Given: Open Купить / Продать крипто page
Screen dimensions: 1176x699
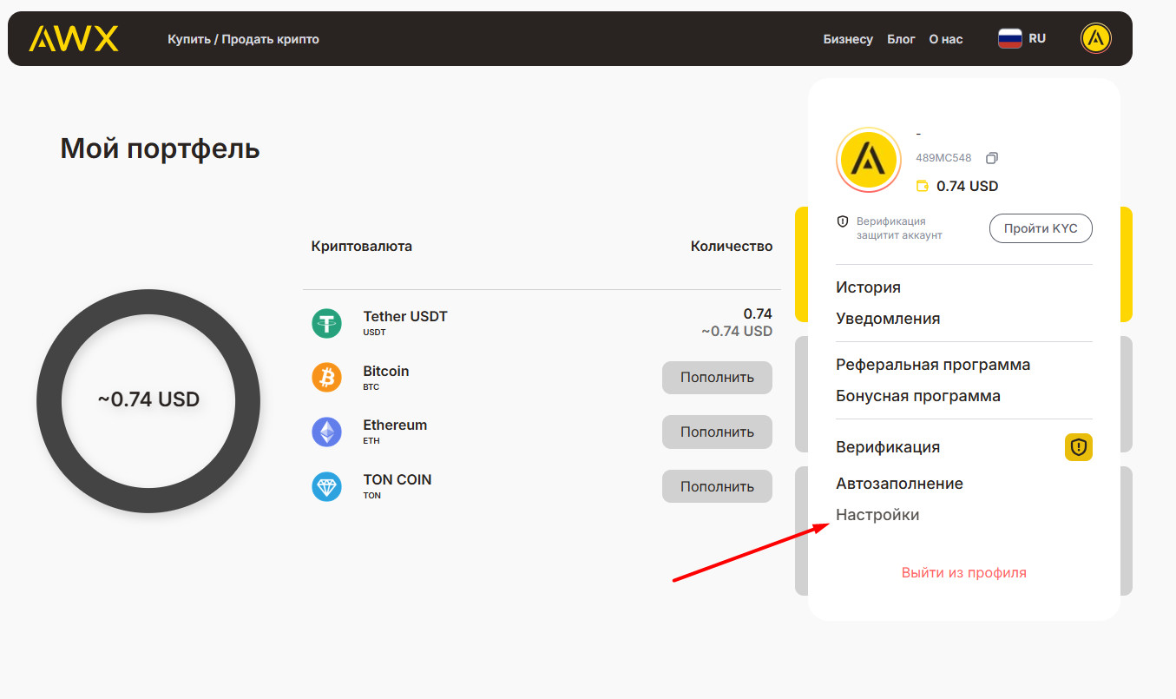Looking at the screenshot, I should click(243, 39).
